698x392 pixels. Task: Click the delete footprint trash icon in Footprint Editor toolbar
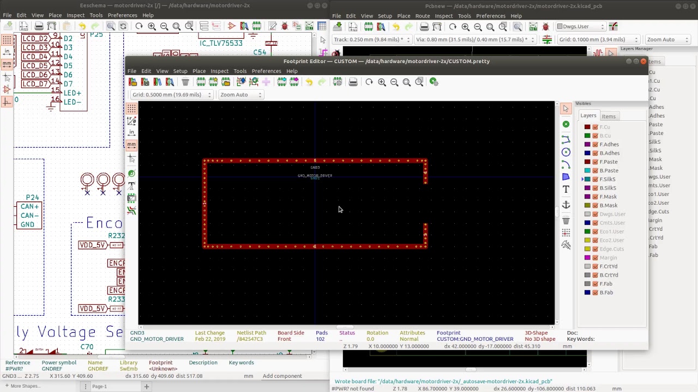coord(185,82)
